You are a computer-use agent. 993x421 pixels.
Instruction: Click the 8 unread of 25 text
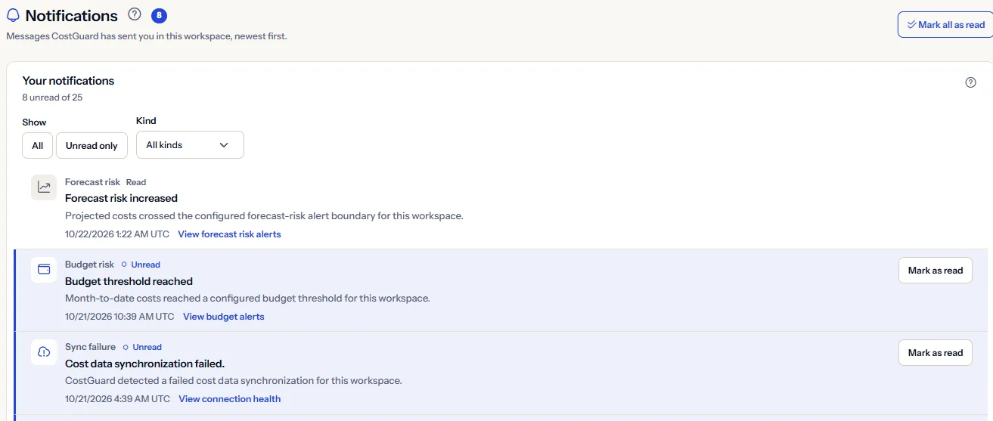[52, 98]
